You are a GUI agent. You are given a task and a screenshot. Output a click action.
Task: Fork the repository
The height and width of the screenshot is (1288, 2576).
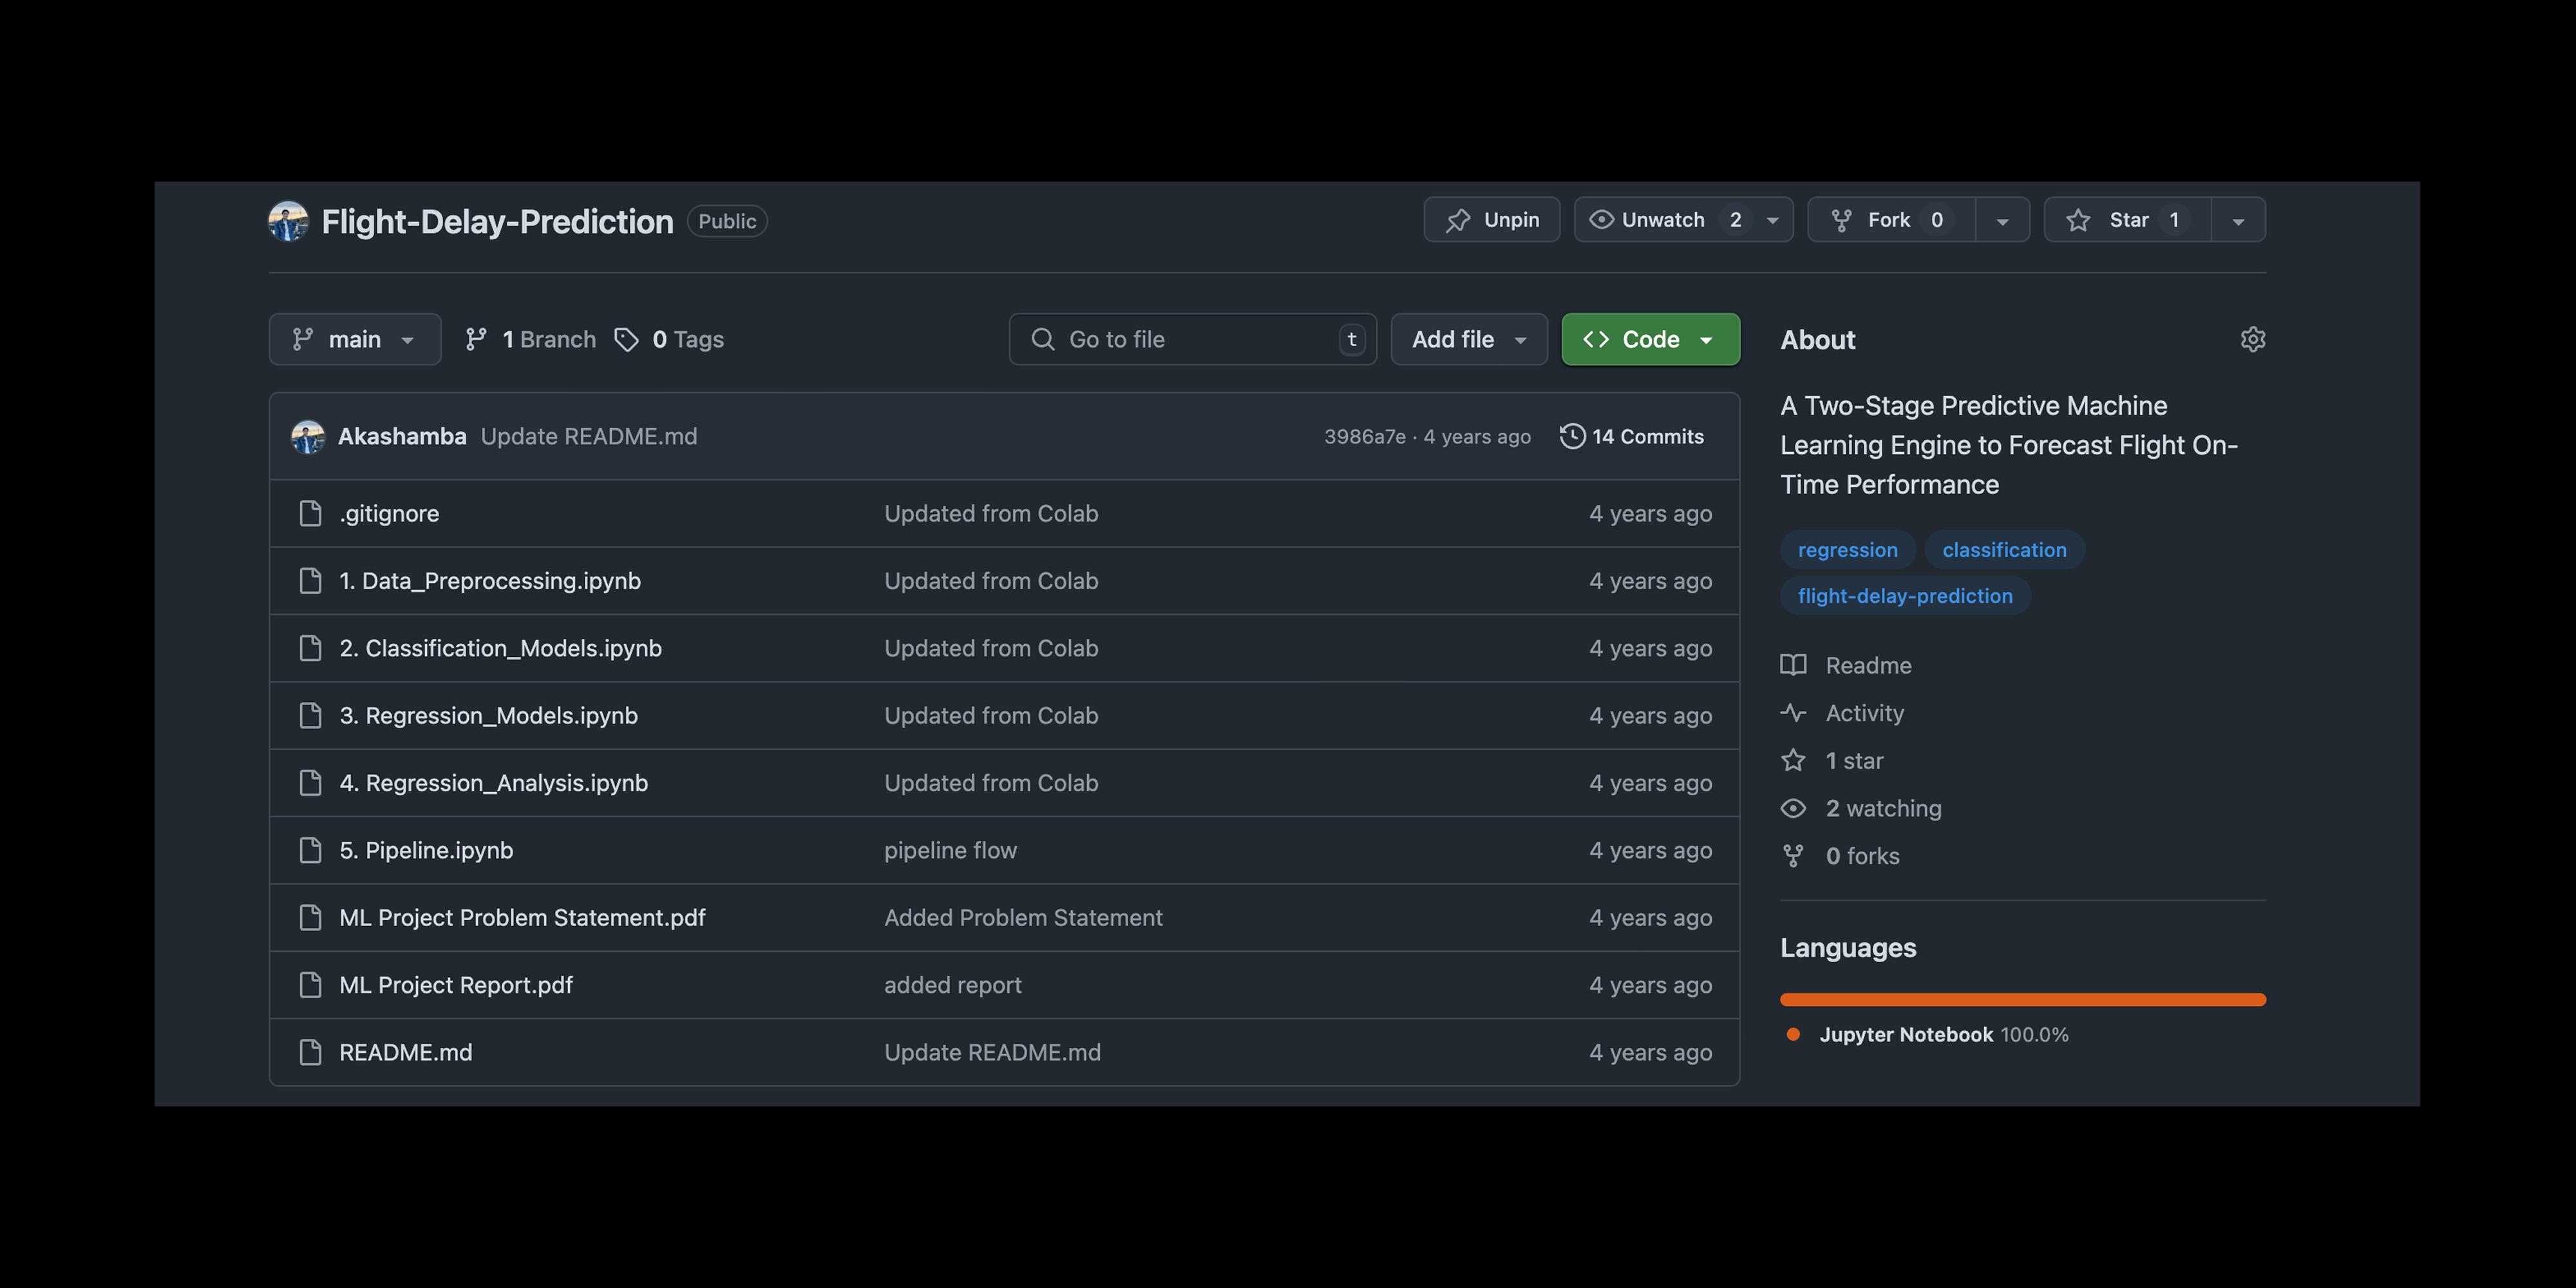(1891, 220)
